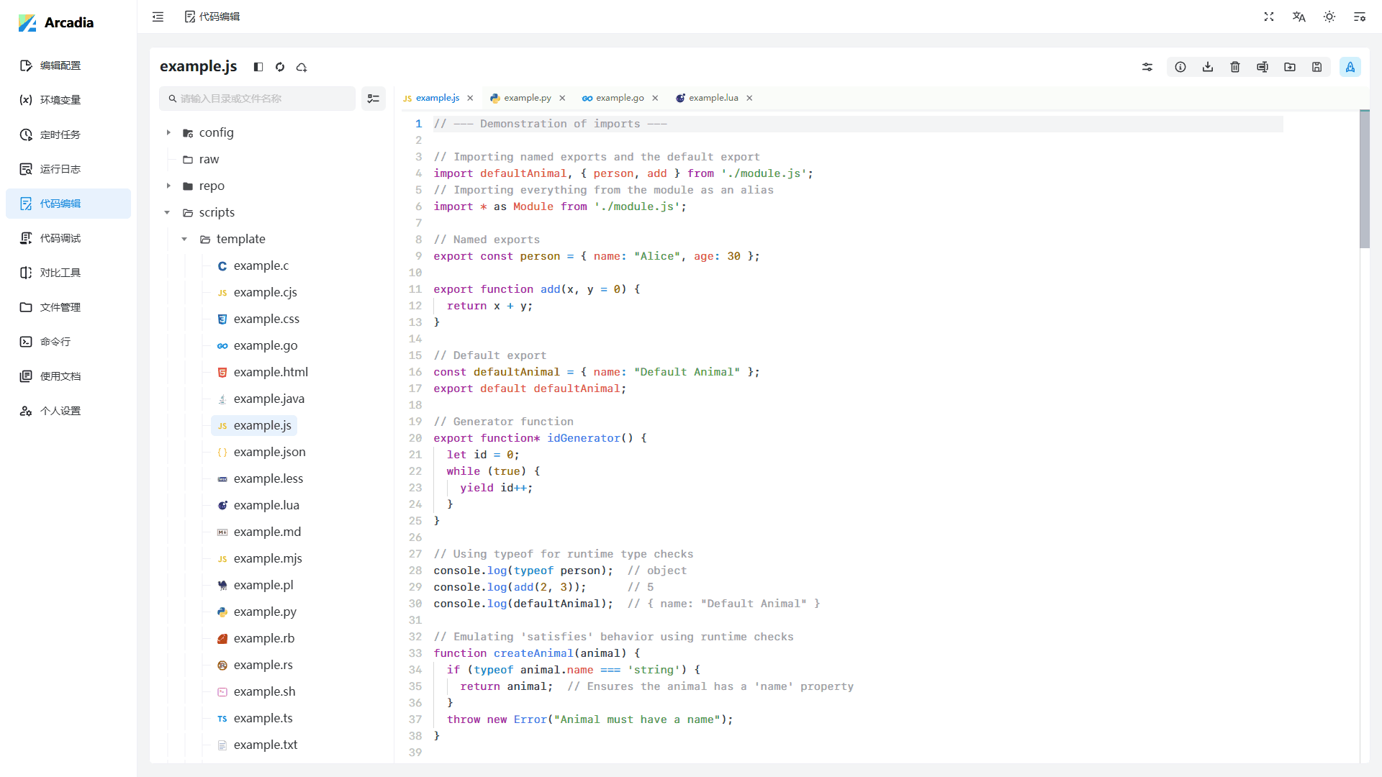Click the rename file icon

click(x=1263, y=67)
